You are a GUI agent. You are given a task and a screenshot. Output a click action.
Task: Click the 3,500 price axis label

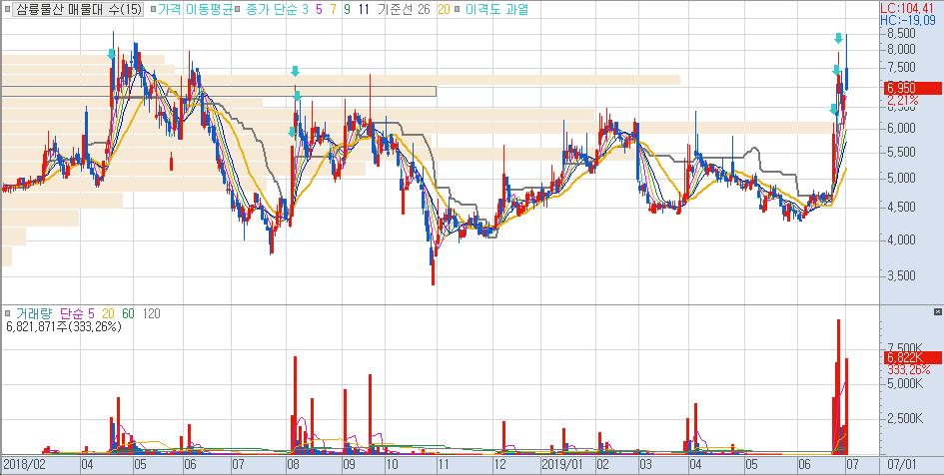900,275
